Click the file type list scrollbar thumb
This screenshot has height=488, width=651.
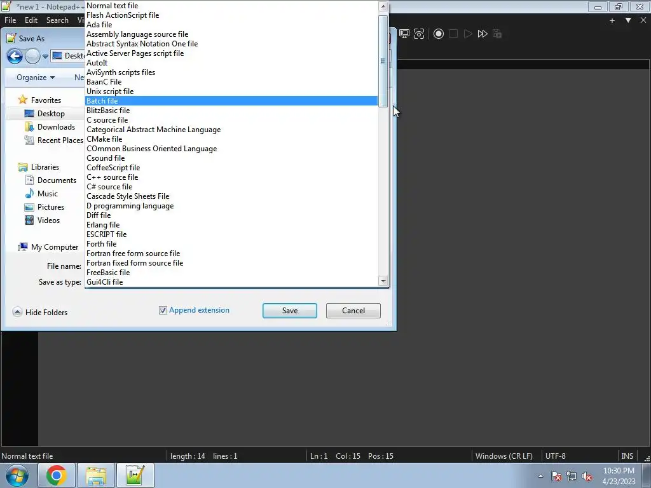[x=383, y=61]
